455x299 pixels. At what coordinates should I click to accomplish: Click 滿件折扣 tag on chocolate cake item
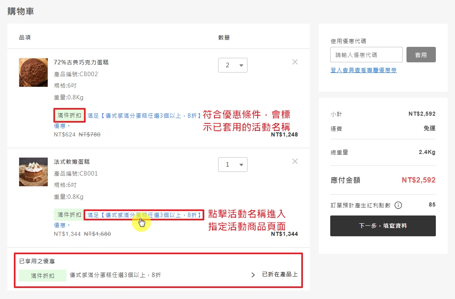coord(69,115)
